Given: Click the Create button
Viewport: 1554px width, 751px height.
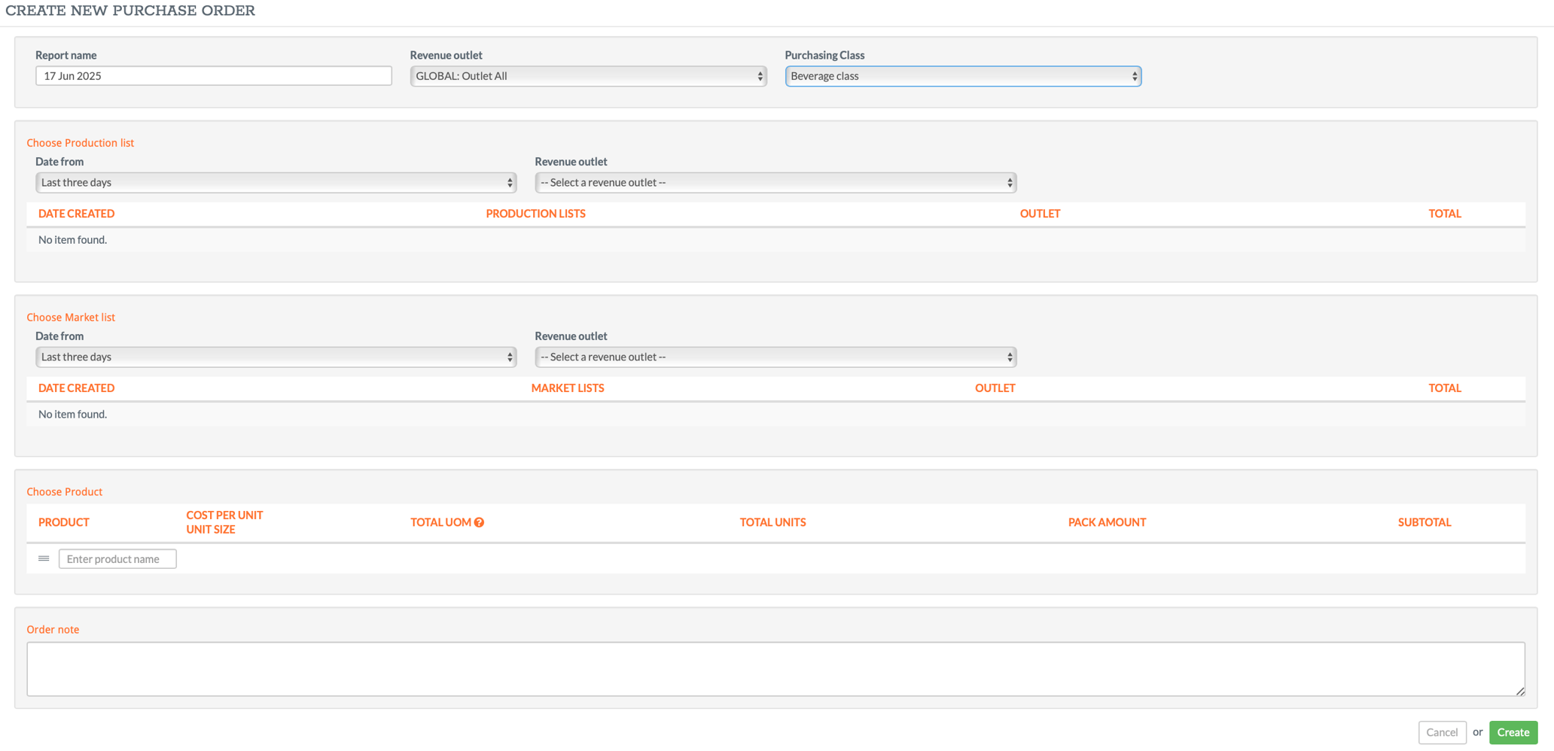Looking at the screenshot, I should [1513, 732].
